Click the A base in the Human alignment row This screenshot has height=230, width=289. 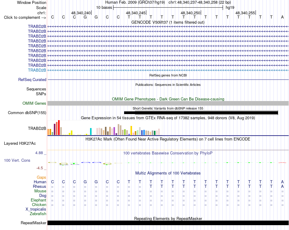(282, 182)
